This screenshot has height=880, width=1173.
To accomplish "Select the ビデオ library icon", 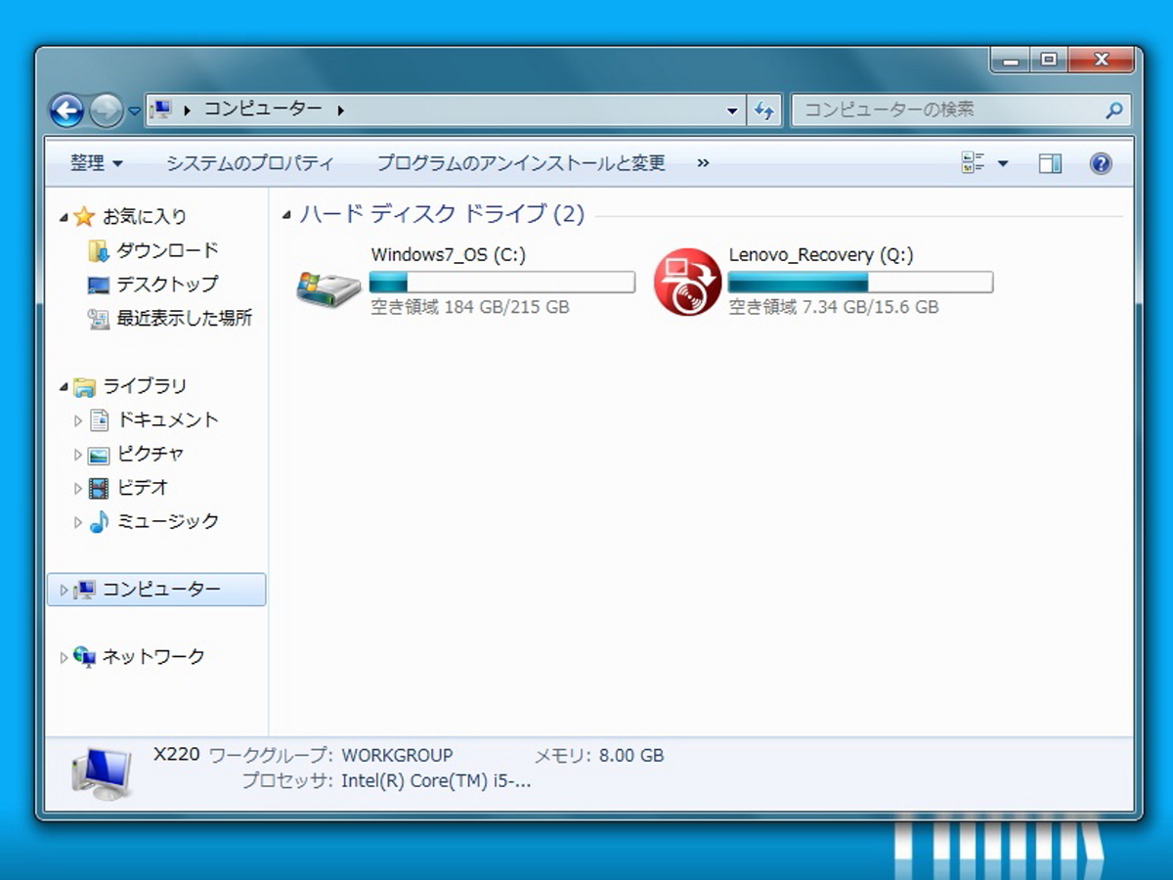I will coord(99,488).
